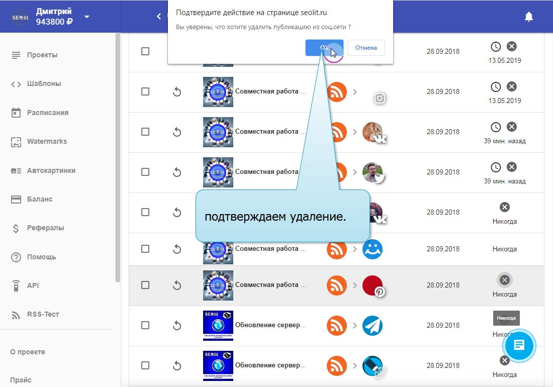Click the RSS-Тест feed icon in sidebar
553x387 pixels.
(16, 315)
